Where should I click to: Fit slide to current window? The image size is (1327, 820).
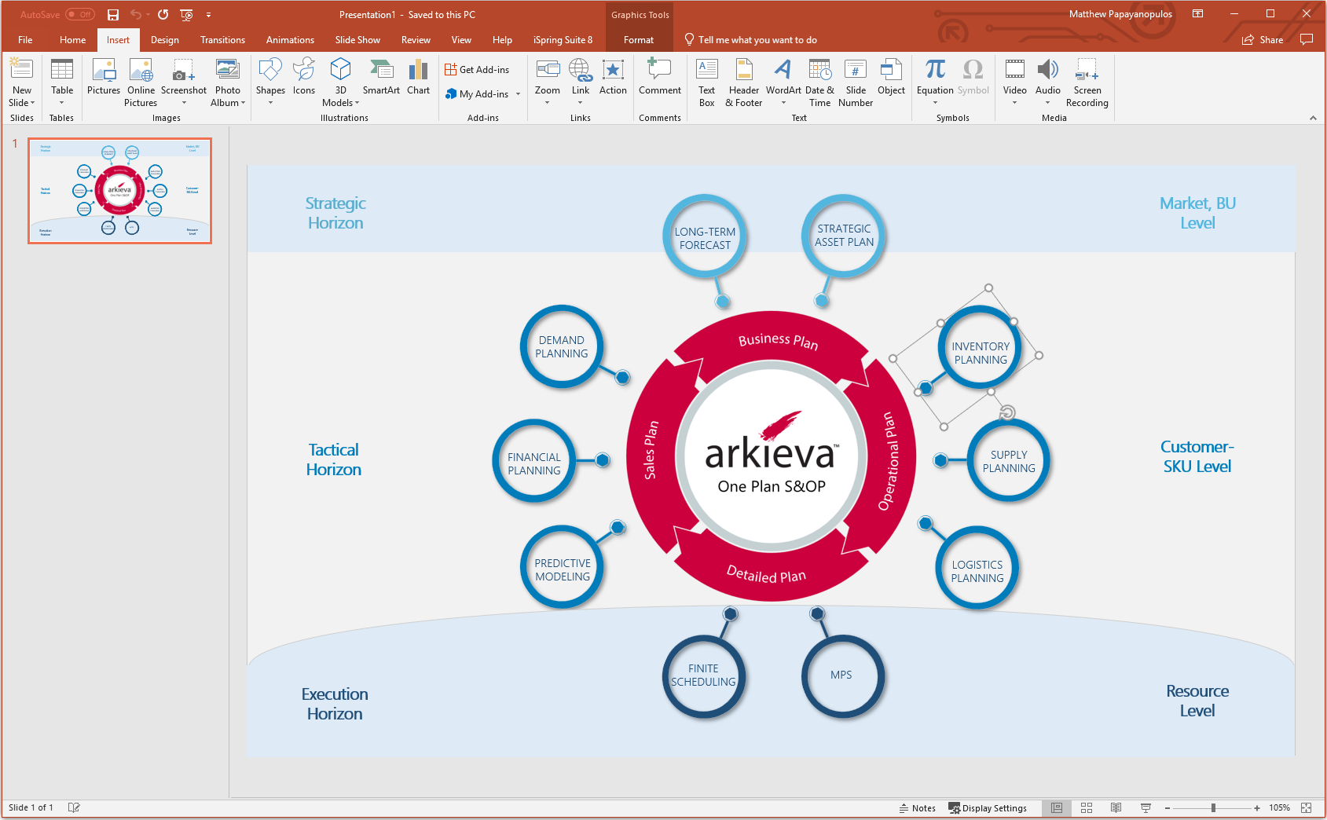point(1306,807)
